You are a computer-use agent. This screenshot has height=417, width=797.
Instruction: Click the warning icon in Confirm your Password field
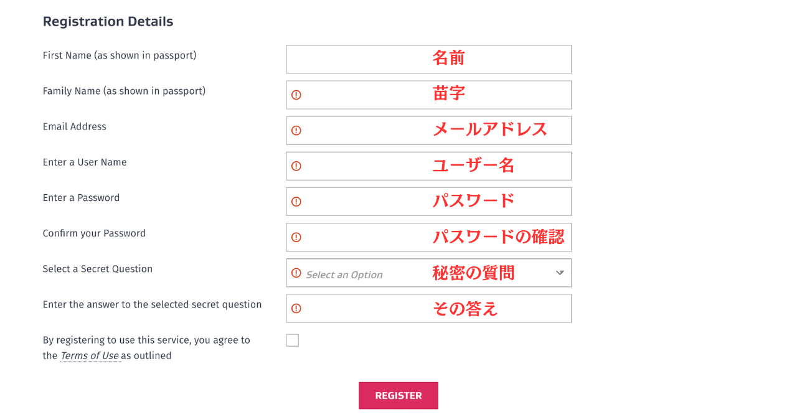click(x=296, y=237)
